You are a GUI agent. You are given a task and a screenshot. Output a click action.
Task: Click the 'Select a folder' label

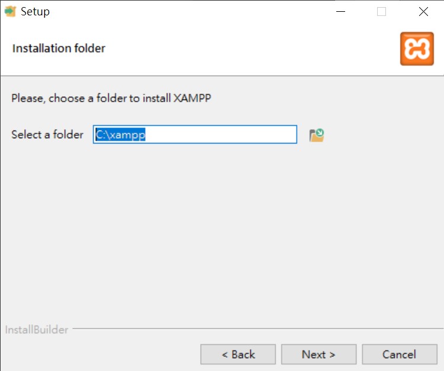coord(47,135)
